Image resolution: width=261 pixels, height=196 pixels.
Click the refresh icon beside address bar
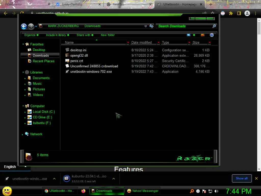point(151,26)
